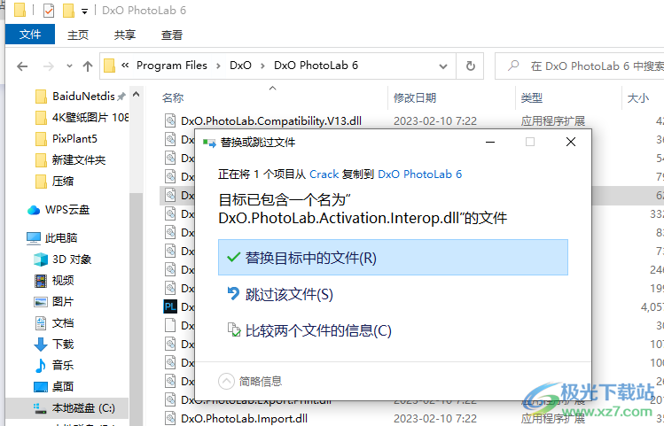Go forward with the forward arrow

point(49,66)
